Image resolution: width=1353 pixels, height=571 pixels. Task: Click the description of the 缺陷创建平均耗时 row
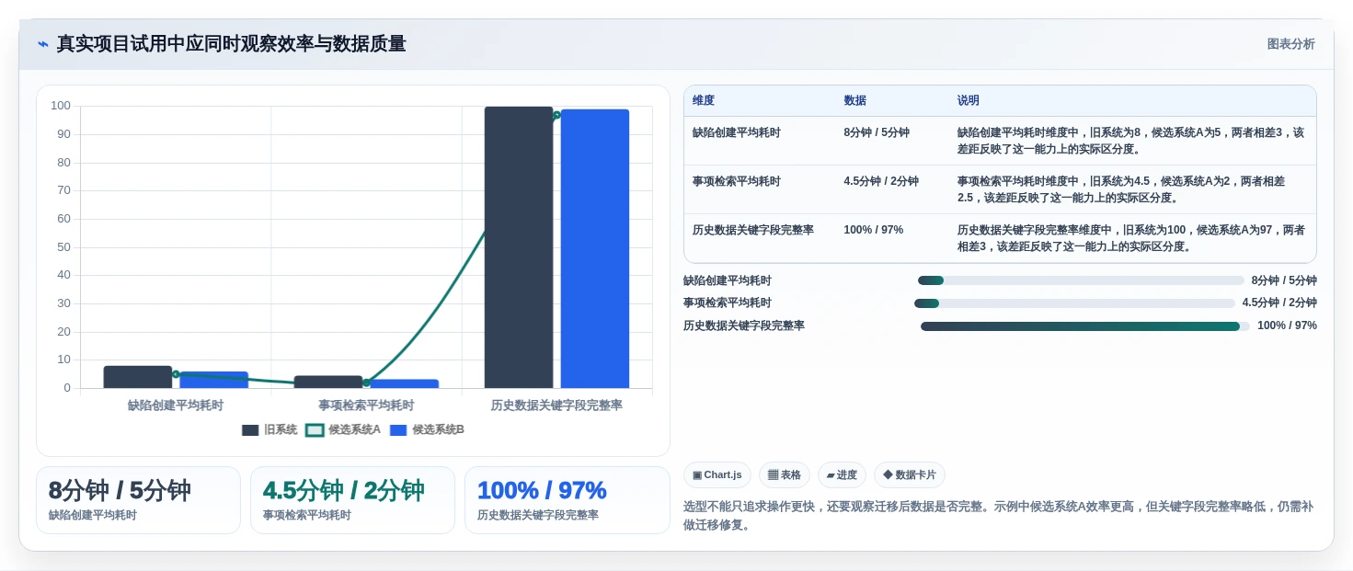tap(1130, 141)
